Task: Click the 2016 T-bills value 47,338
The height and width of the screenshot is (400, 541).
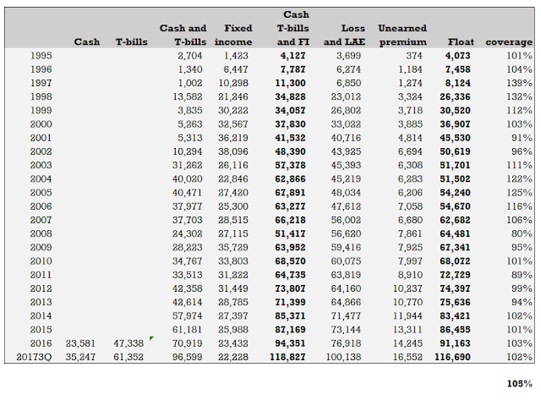Action: click(128, 343)
